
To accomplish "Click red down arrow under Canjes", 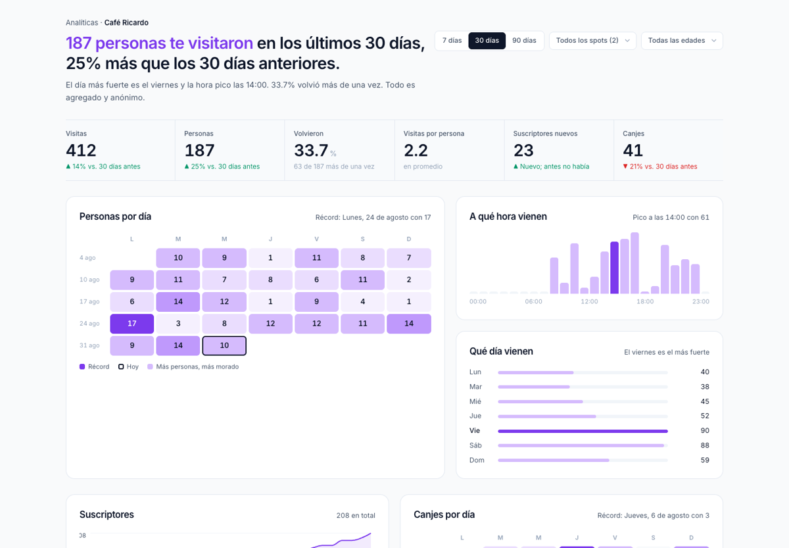I will 625,166.
